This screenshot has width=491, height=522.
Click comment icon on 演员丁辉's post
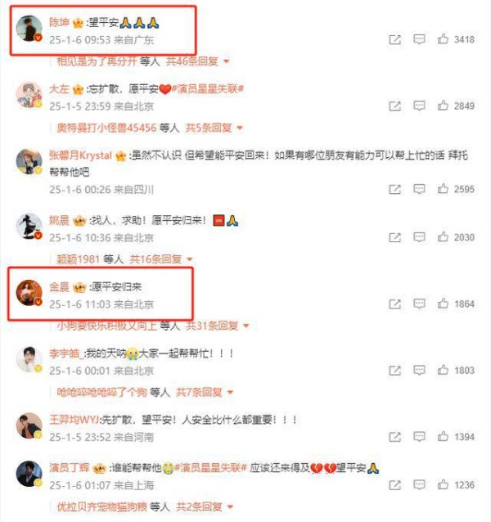click(419, 484)
